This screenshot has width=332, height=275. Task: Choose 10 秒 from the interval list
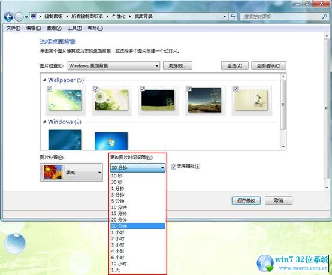pyautogui.click(x=138, y=176)
